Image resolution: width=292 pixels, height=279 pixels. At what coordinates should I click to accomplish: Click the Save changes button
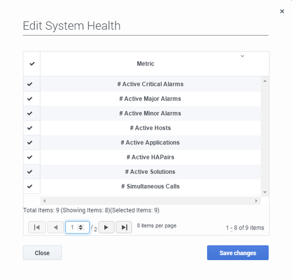tap(238, 253)
